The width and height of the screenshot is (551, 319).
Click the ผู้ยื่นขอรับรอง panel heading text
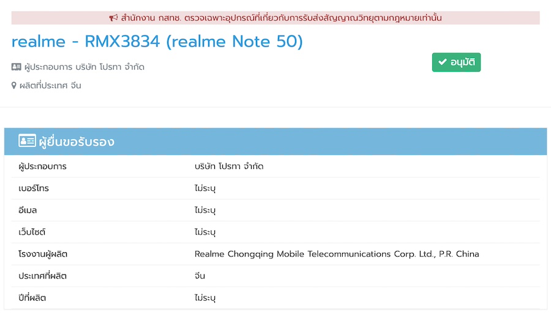point(77,142)
